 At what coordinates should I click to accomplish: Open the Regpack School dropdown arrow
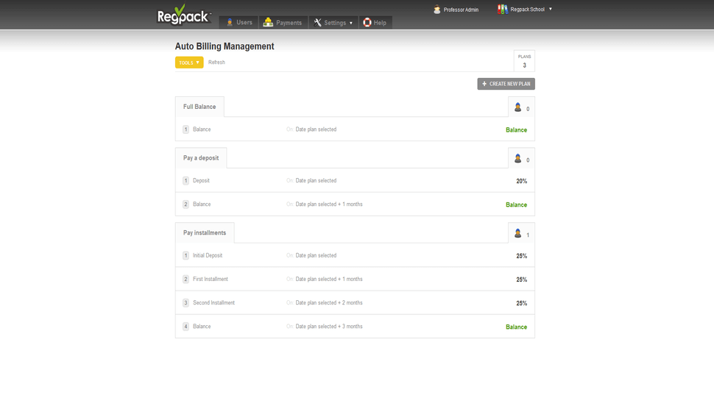coord(551,9)
